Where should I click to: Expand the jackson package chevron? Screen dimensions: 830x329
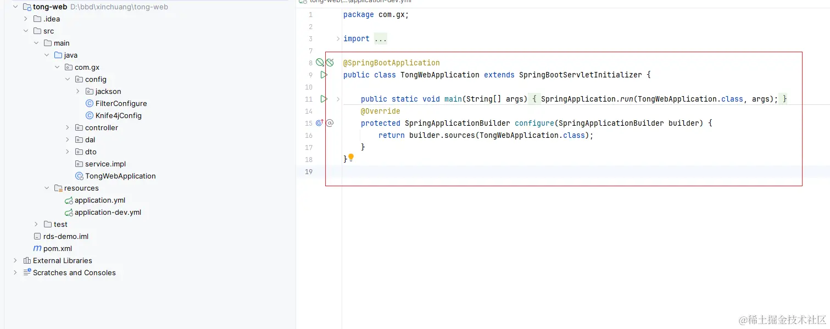[78, 92]
